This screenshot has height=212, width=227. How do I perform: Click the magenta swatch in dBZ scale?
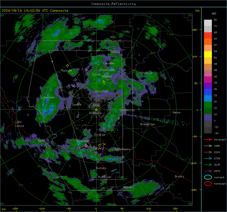pyautogui.click(x=208, y=80)
